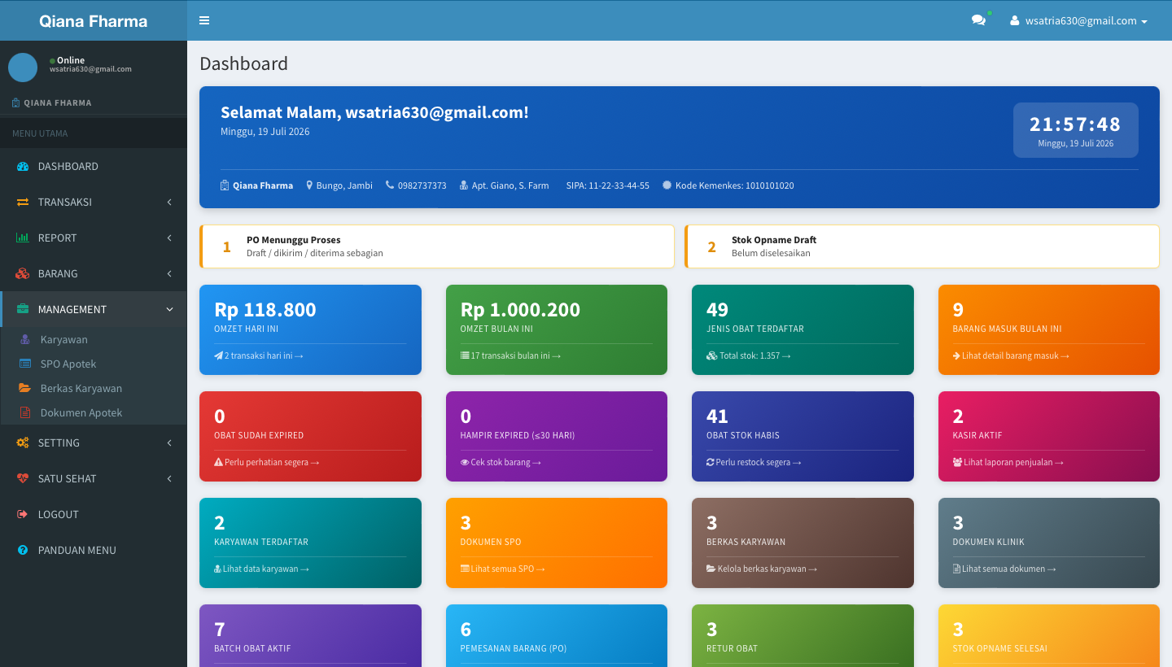Open SPO Apotek under Management

pyautogui.click(x=94, y=364)
